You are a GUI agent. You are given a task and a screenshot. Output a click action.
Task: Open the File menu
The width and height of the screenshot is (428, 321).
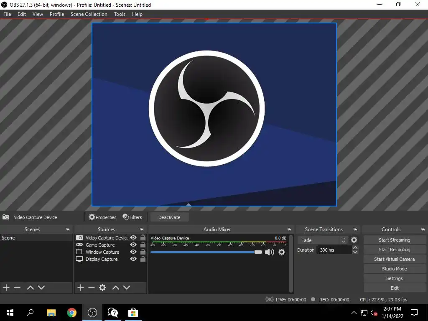point(7,14)
